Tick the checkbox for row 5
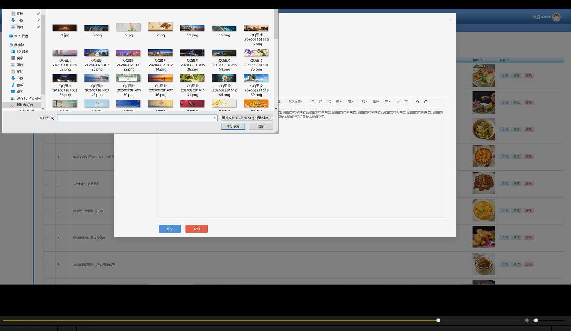Screen dimensions: 571x331 click(47, 184)
